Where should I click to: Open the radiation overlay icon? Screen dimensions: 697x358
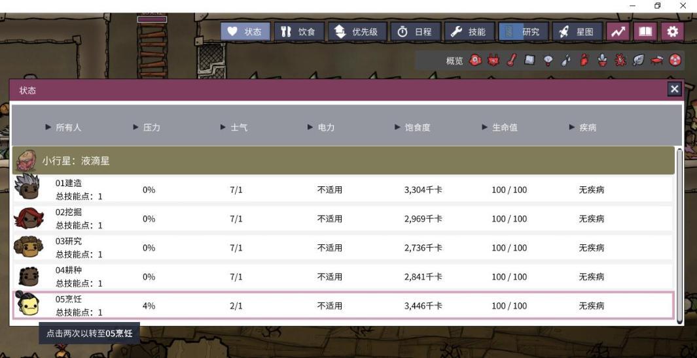674,61
